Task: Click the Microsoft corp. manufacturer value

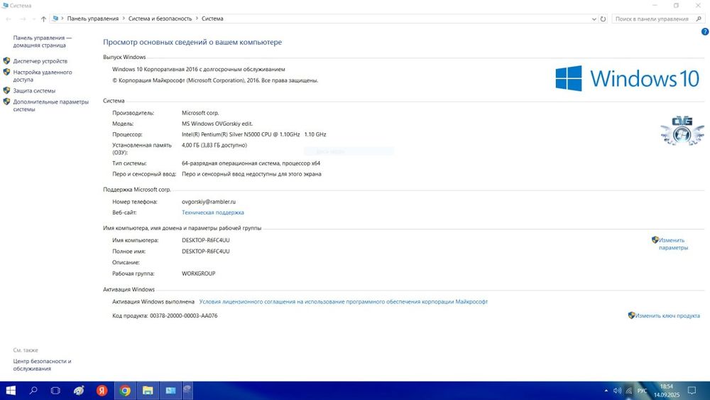Action: pyautogui.click(x=200, y=113)
